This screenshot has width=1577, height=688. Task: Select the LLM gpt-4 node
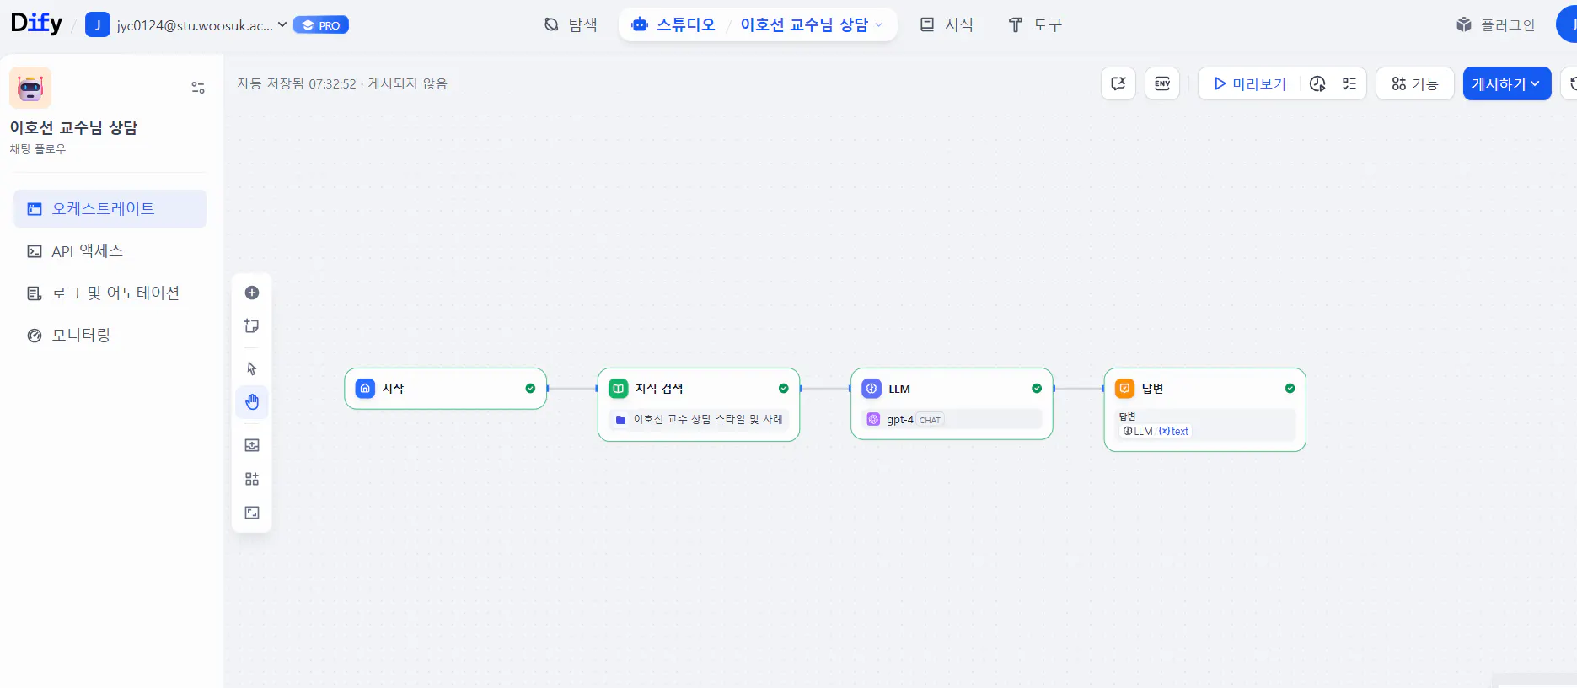(952, 403)
